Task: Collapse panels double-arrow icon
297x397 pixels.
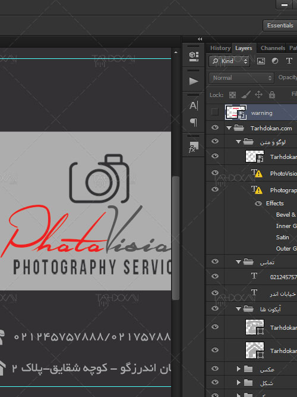Action: click(200, 39)
